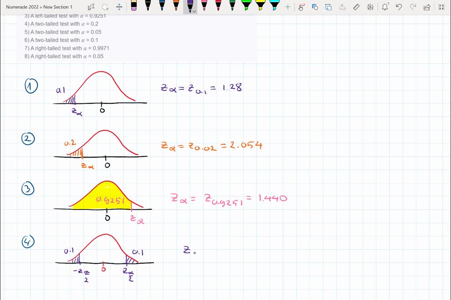Click the Ink to Math icon
This screenshot has height=300, width=451.
click(x=370, y=7)
